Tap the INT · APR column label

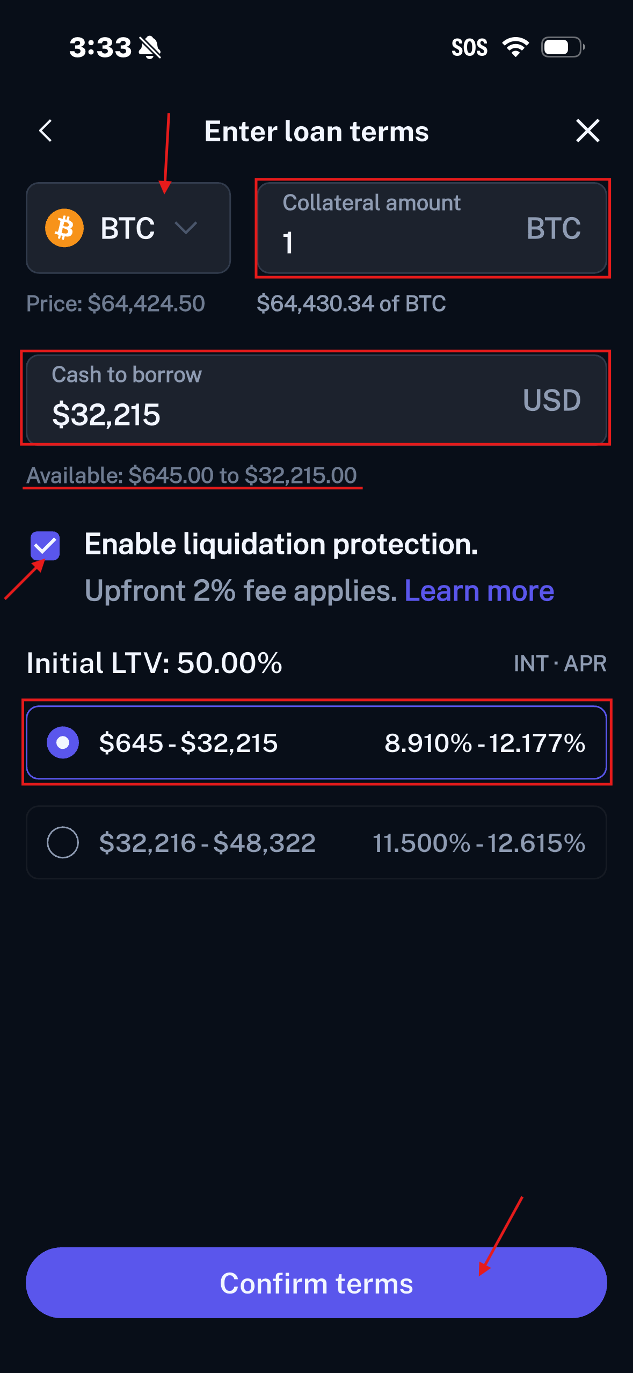tap(560, 663)
